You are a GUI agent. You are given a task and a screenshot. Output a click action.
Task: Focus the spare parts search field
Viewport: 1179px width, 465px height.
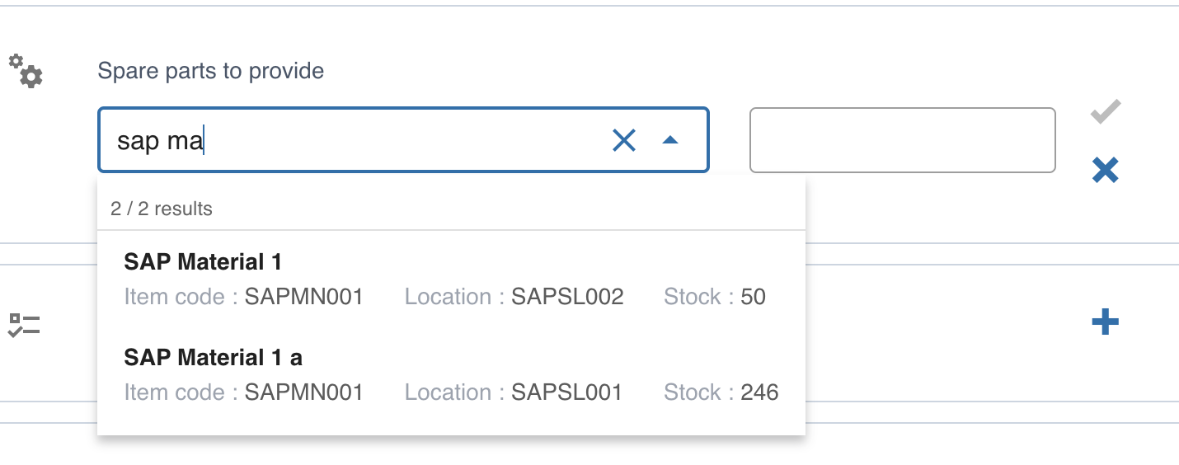click(x=355, y=141)
